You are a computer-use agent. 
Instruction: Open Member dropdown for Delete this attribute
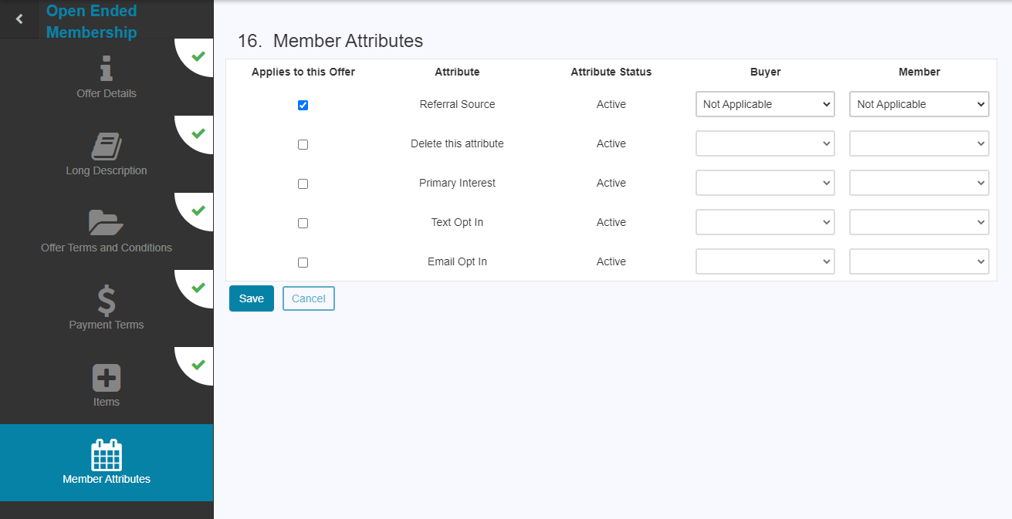919,143
